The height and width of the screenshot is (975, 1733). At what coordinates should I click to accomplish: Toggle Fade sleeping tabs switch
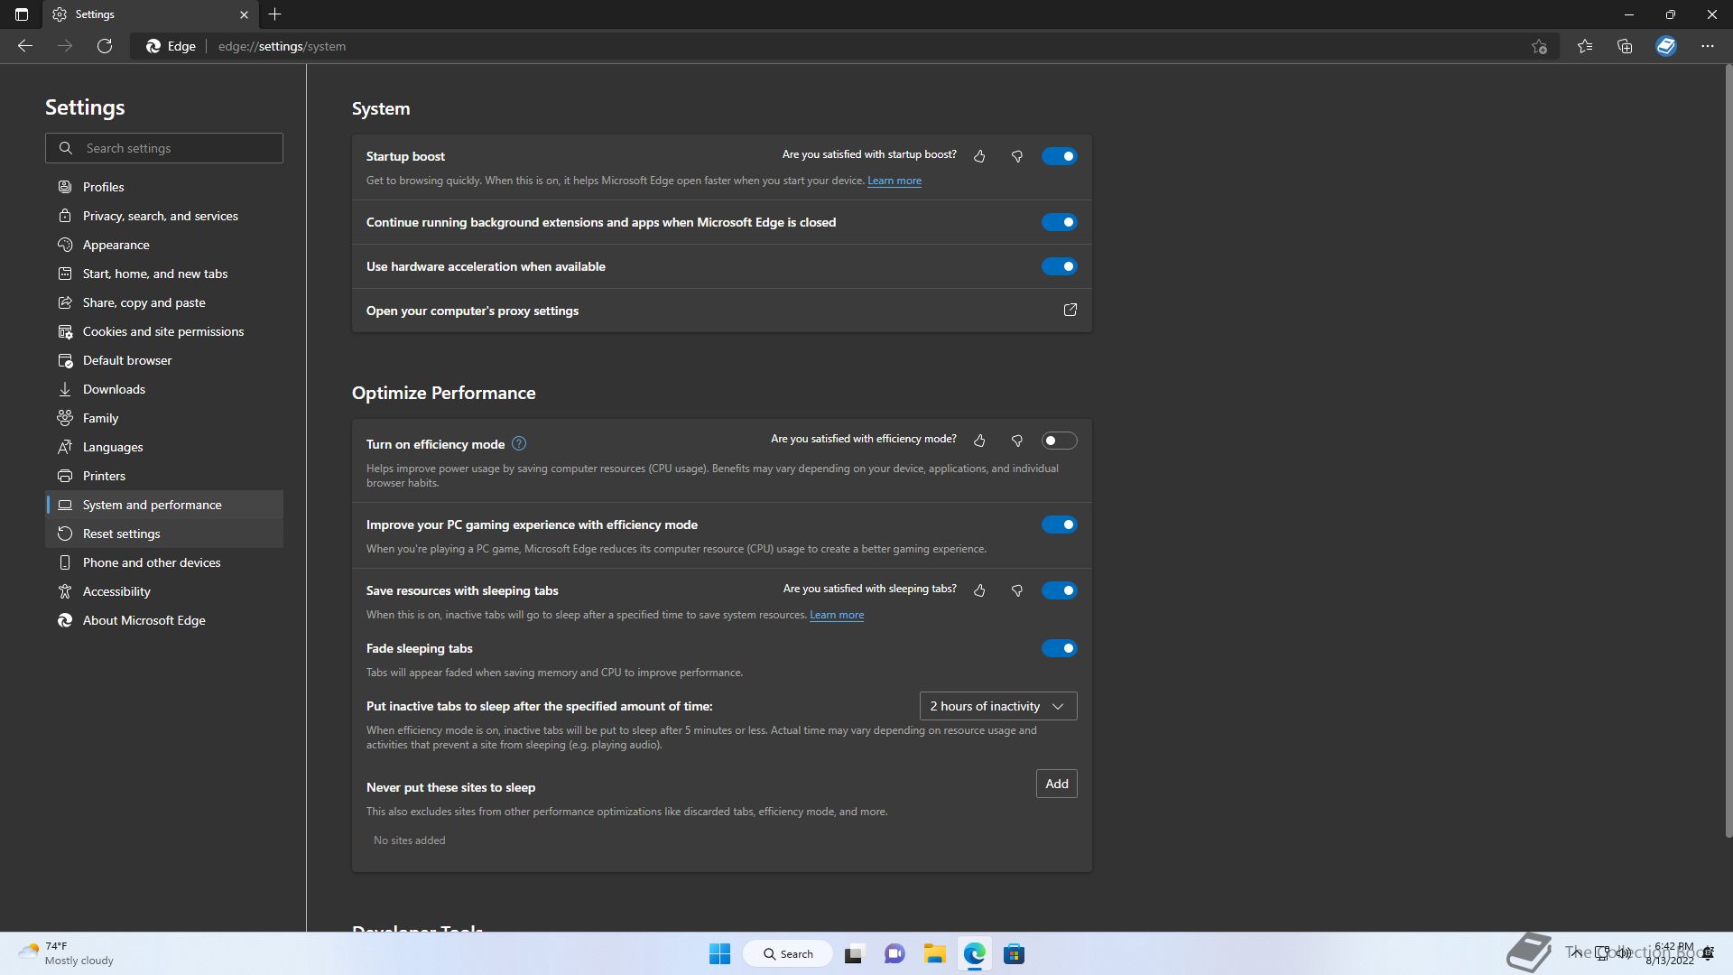click(1060, 648)
